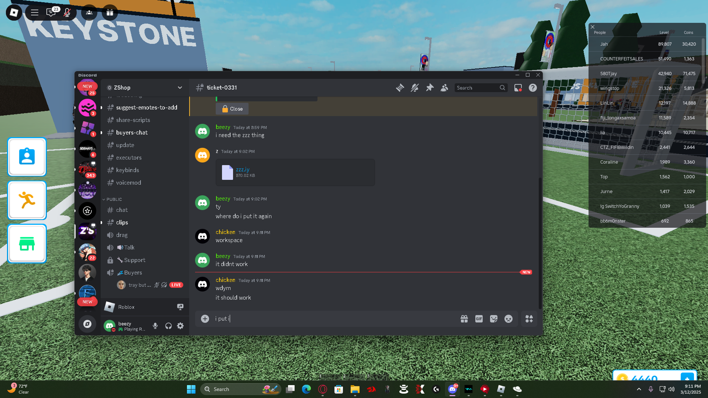Viewport: 708px width, 398px height.
Task: Collapse the PUBLIC channel category
Action: tap(114, 199)
